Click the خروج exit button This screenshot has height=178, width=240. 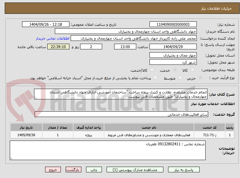click(x=53, y=170)
